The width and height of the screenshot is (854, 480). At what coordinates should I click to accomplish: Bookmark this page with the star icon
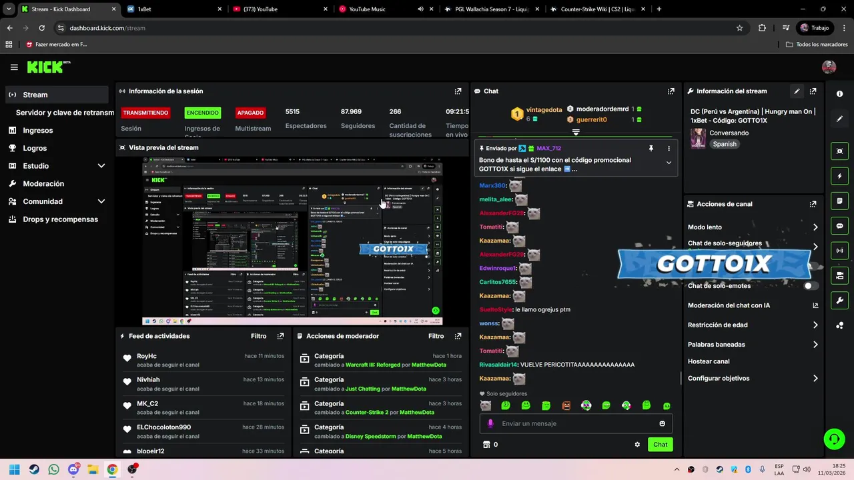point(739,28)
